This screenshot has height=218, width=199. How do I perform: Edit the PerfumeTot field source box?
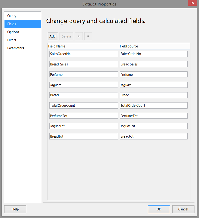[x=153, y=116]
